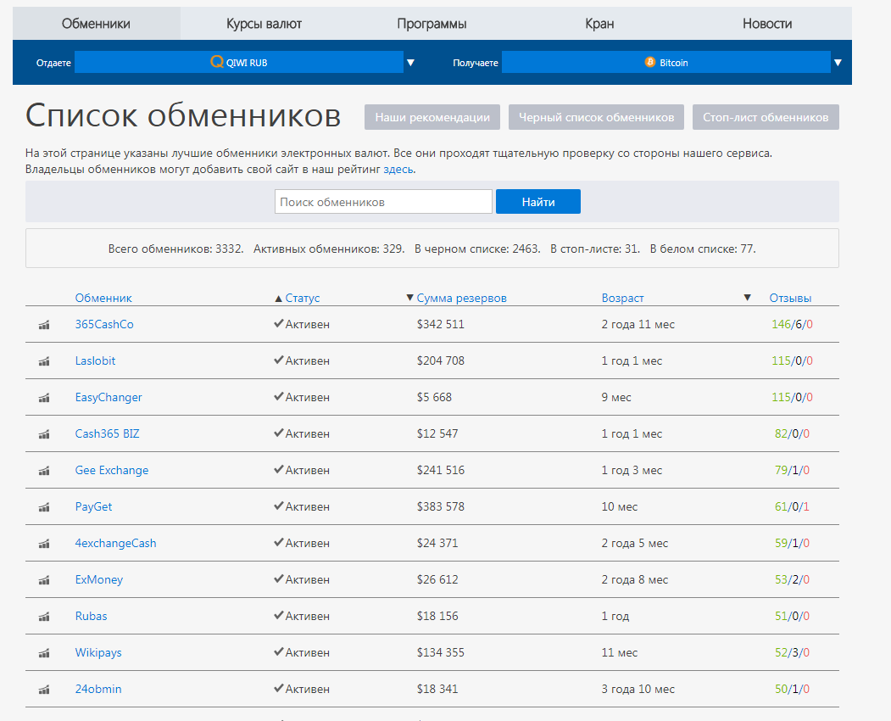
Task: Click the descending sort arrow on Возраст column
Action: [747, 297]
